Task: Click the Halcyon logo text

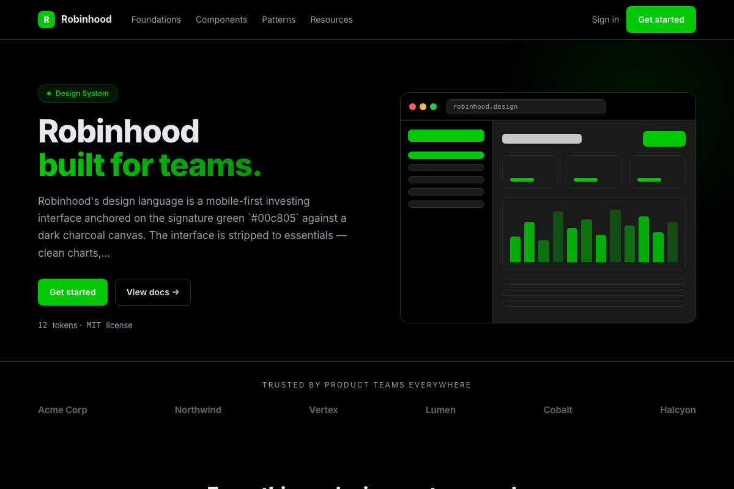Action: click(x=678, y=410)
